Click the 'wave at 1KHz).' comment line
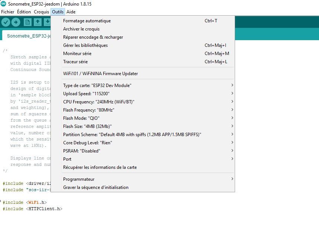 [29, 145]
